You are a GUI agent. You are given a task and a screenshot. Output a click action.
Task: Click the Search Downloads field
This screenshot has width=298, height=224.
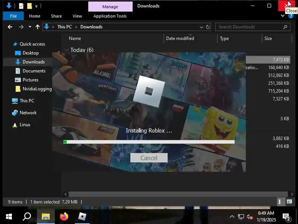[x=253, y=27]
